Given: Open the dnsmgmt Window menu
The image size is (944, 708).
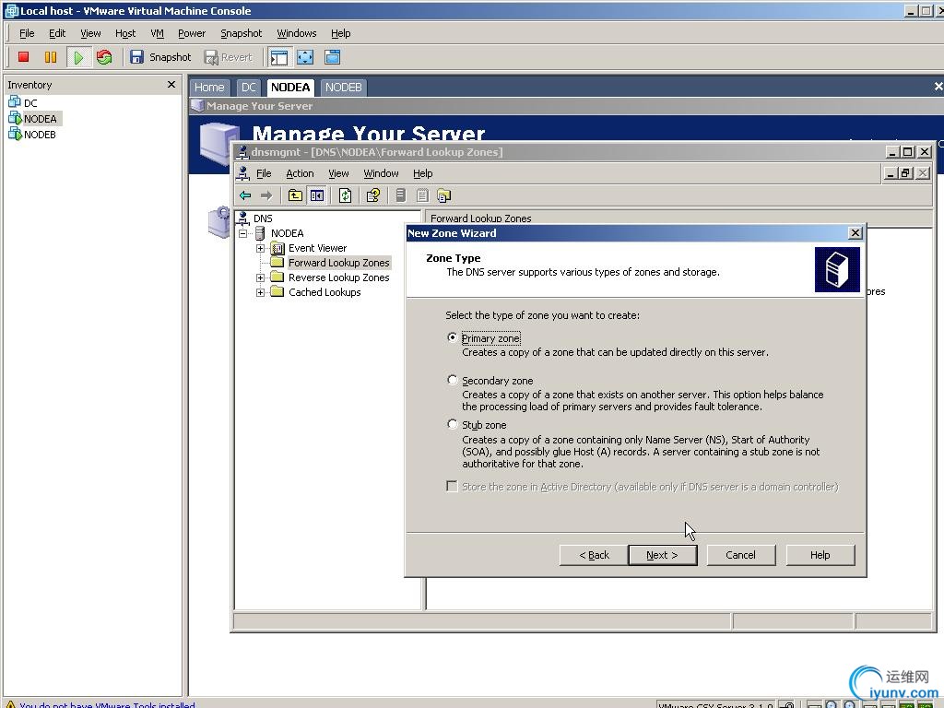Looking at the screenshot, I should click(381, 173).
